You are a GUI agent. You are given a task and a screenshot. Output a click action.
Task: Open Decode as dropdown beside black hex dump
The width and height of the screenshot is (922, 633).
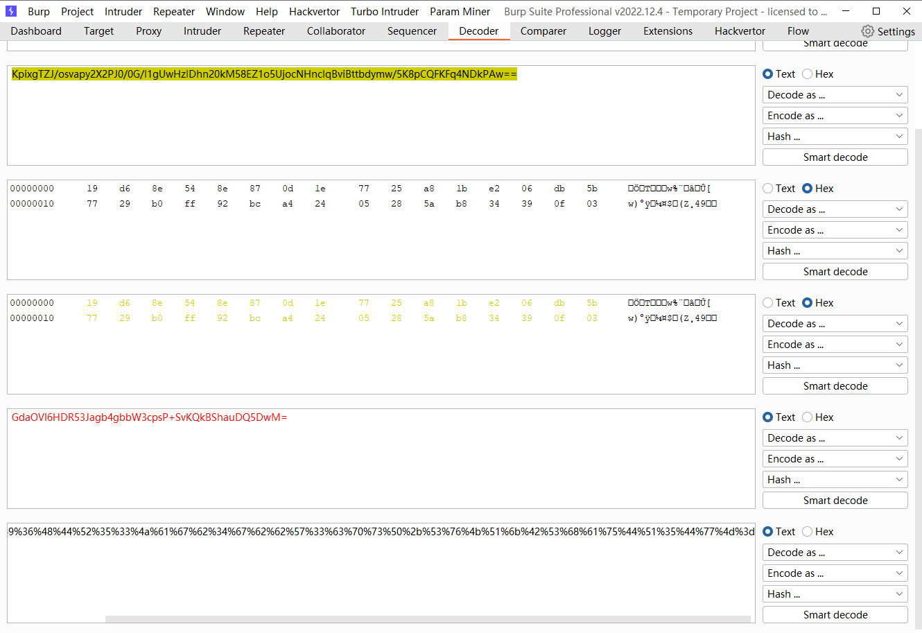click(x=835, y=209)
